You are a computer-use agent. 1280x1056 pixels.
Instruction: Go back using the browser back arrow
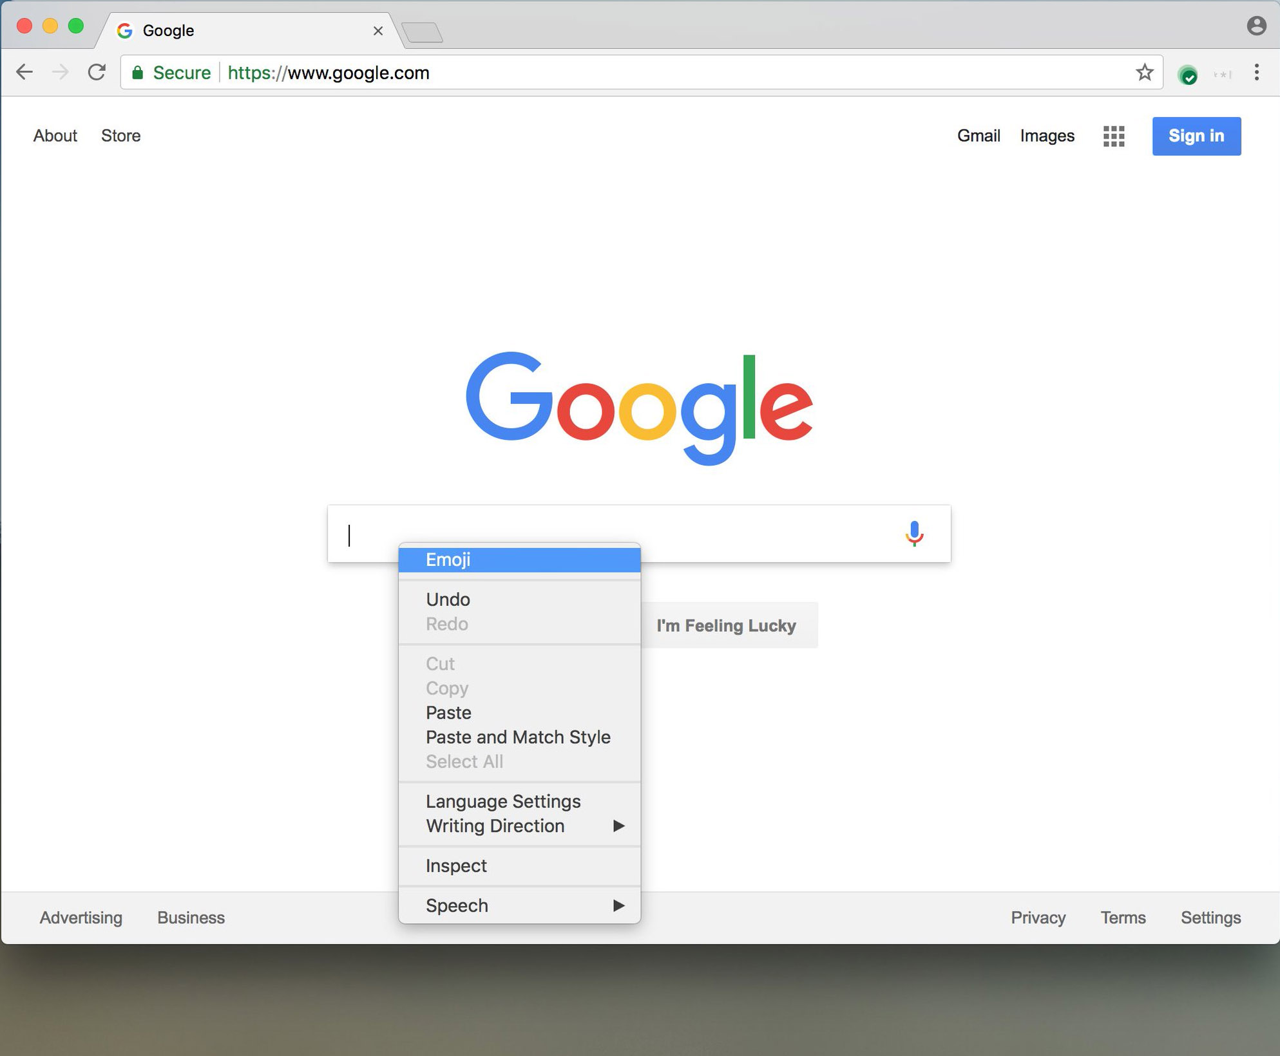click(24, 72)
